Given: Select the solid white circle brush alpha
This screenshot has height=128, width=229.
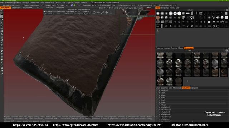Looking at the screenshot, I should (x=179, y=14).
